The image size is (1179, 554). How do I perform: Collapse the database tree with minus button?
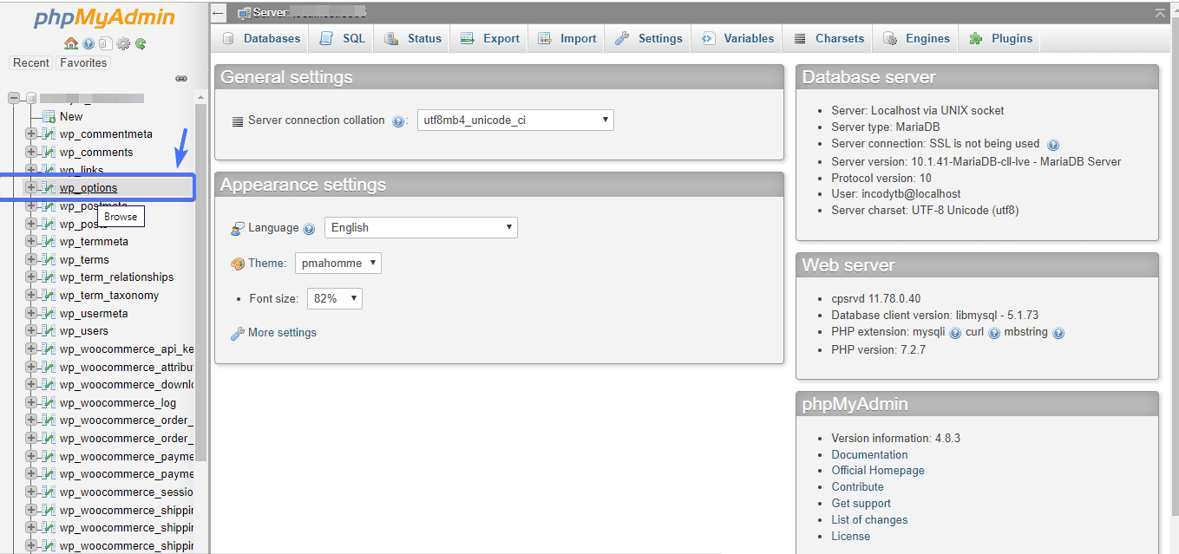coord(14,98)
